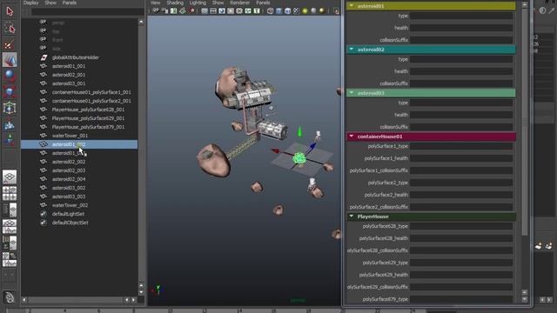The height and width of the screenshot is (313, 557).
Task: Click asteroid02 health input field
Action: point(461,71)
